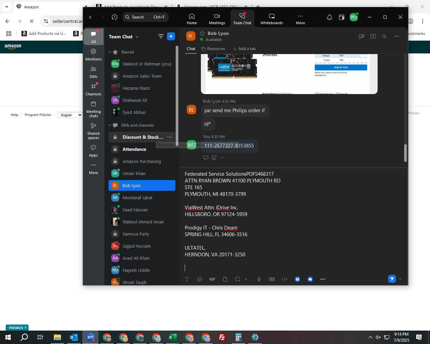Open Channels in the sidebar
The image size is (430, 344).
coord(93,89)
